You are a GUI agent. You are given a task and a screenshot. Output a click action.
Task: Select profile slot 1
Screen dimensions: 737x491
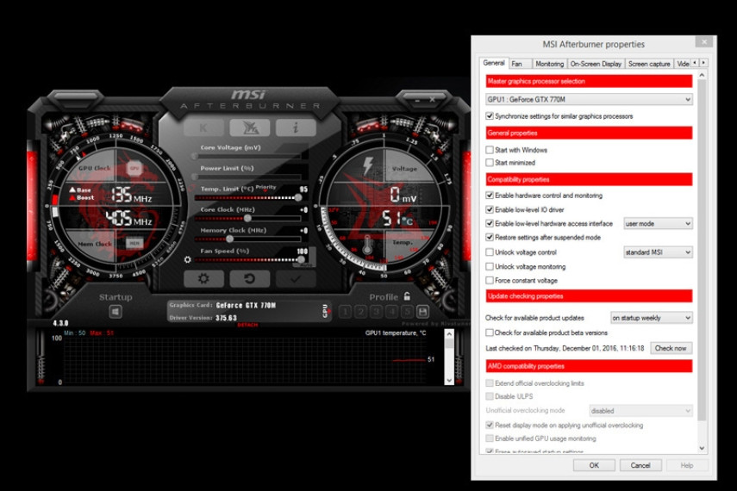(x=345, y=312)
